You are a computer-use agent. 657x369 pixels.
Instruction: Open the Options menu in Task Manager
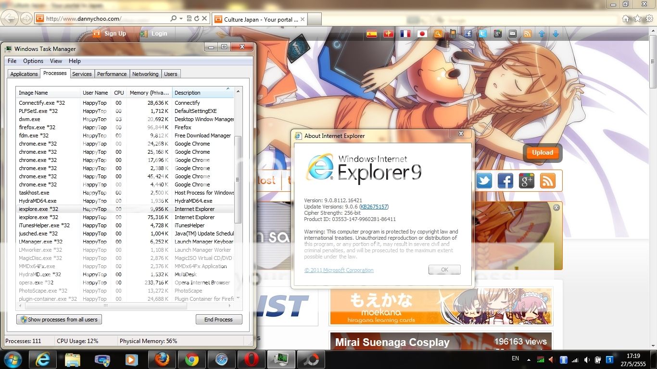click(33, 61)
